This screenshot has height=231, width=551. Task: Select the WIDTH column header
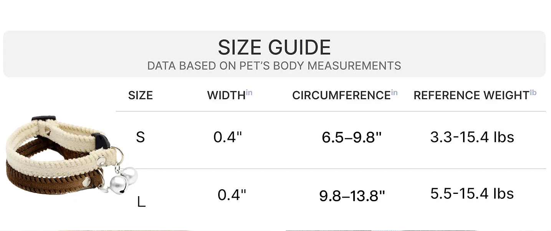[x=226, y=95]
